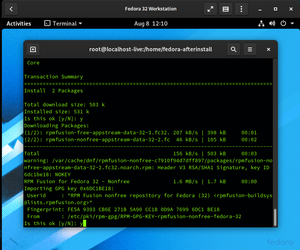Open the keyboard shortcut sender icon

226,9
